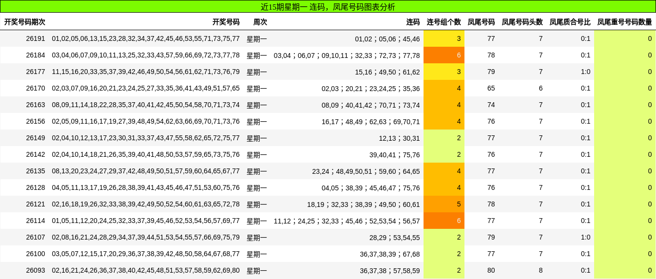Screen dimensions: 656x279
Task: Click consecutive codes 36,37,38,39;67,68
Action: (x=390, y=254)
